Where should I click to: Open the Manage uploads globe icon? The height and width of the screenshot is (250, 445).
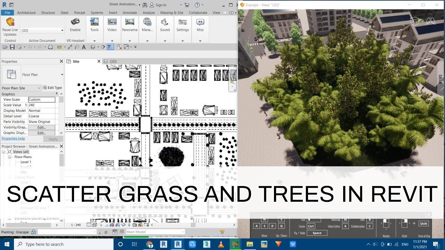coord(147,22)
